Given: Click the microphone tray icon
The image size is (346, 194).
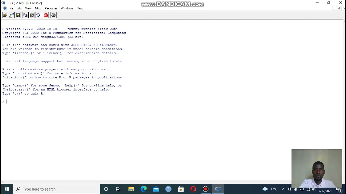Looking at the screenshot, I should click(x=296, y=189).
